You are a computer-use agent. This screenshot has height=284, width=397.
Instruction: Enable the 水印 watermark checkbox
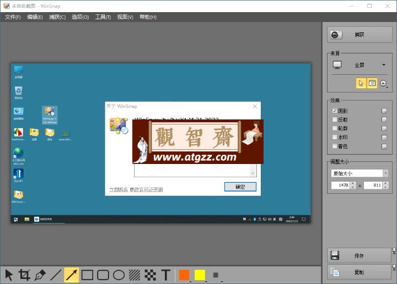tap(335, 137)
